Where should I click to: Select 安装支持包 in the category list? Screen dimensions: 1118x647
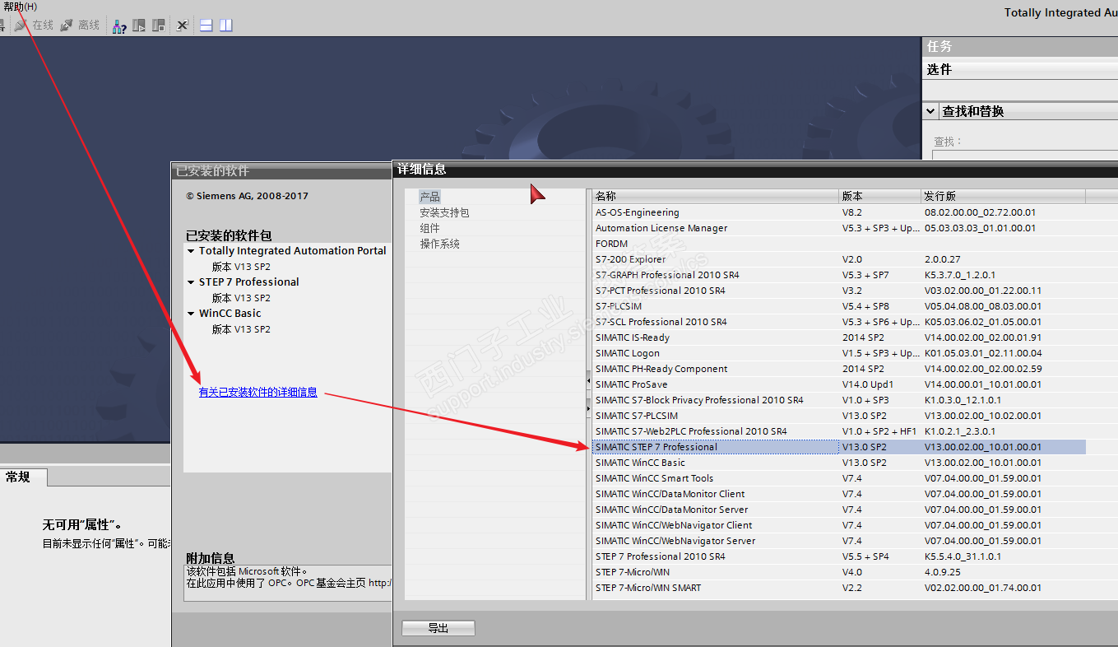click(x=444, y=212)
